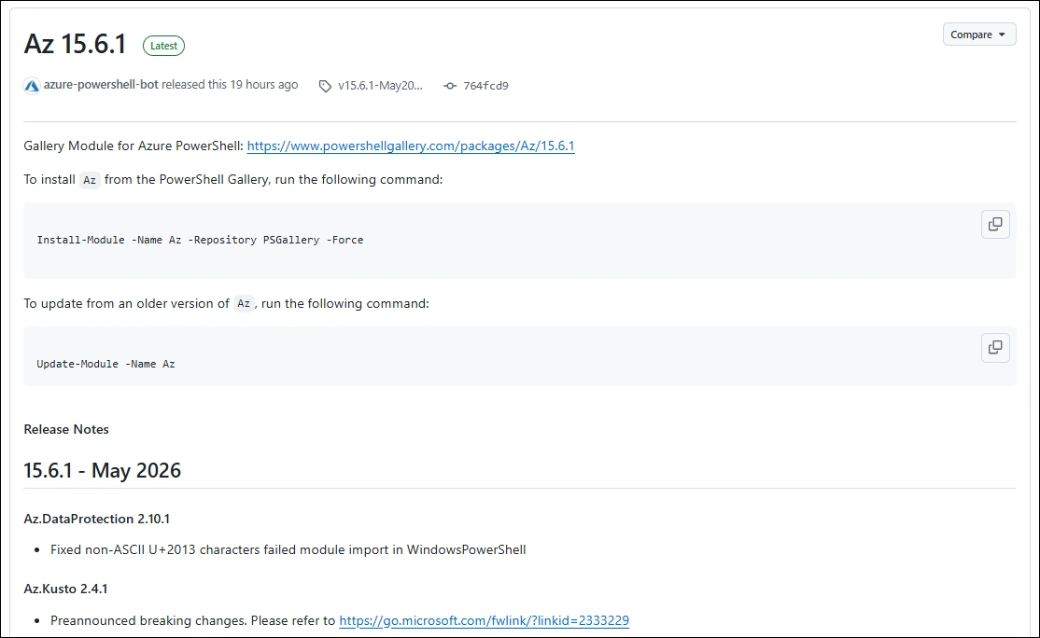
Task: Click the Az 15.6.1 release title
Action: click(x=75, y=44)
